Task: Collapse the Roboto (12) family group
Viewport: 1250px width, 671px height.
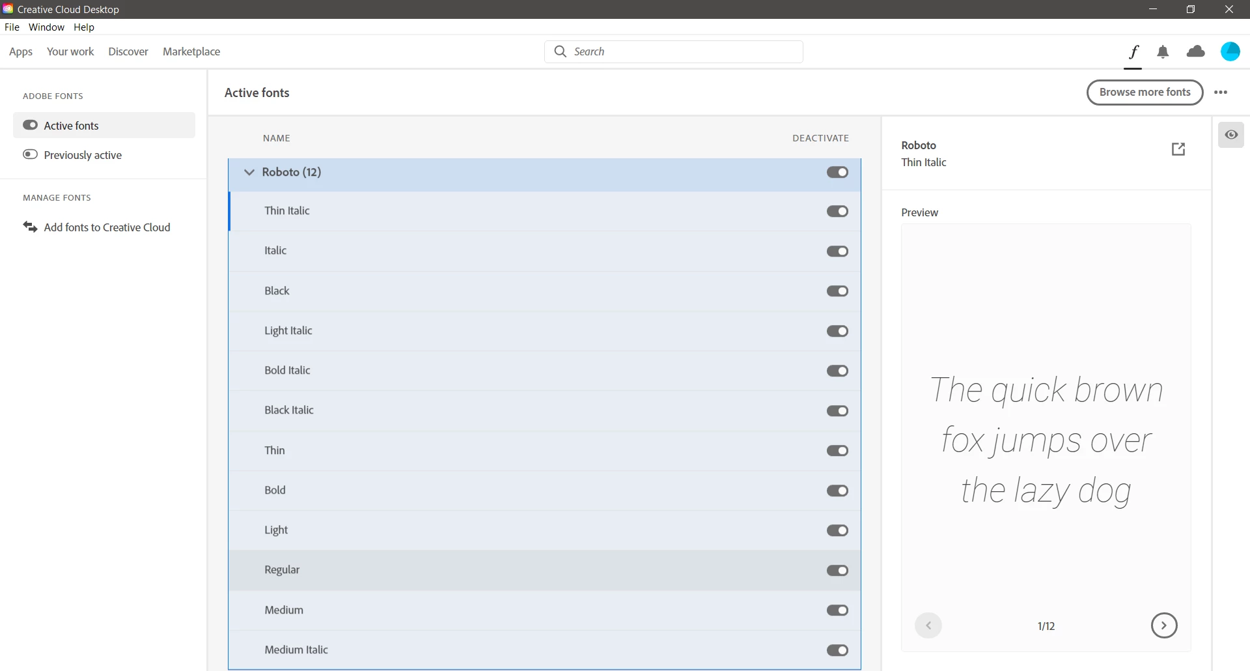Action: 249,172
